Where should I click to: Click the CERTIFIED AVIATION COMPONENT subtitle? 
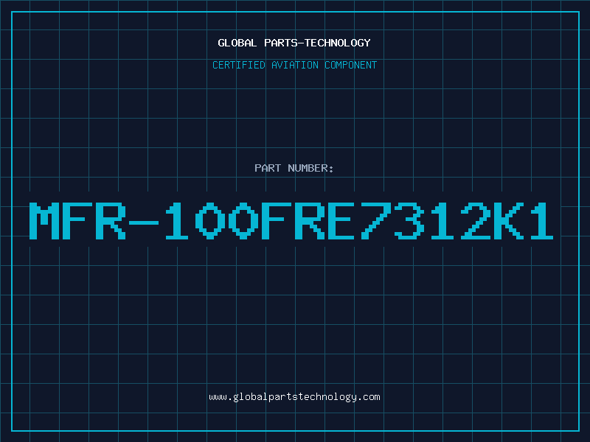(x=294, y=65)
